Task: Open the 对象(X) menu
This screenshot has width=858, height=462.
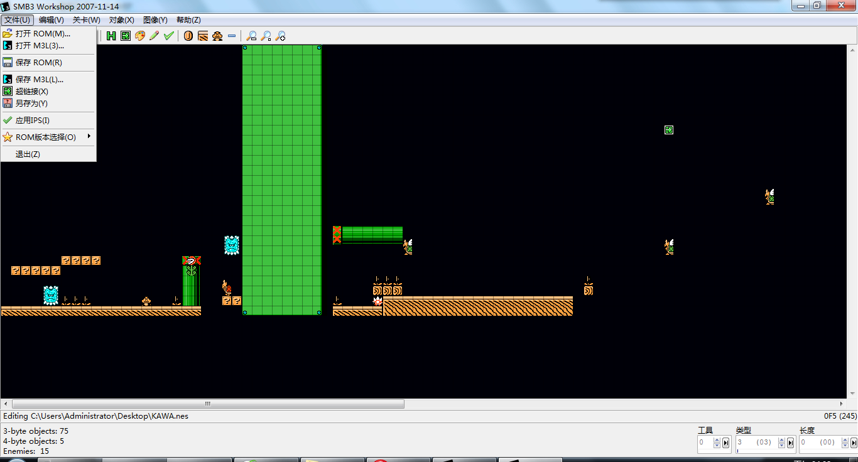Action: coord(122,20)
